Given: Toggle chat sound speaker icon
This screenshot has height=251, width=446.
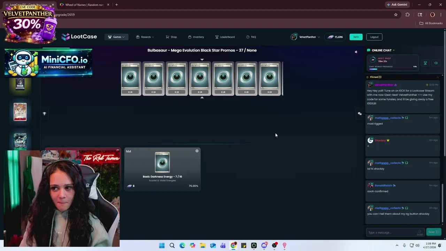Looking at the screenshot, I should click(436, 63).
